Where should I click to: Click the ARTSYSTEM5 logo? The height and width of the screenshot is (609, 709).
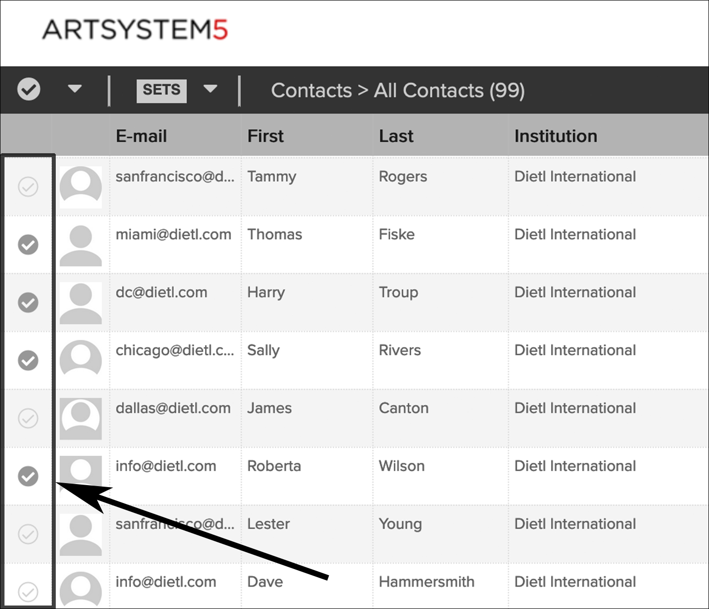tap(135, 30)
